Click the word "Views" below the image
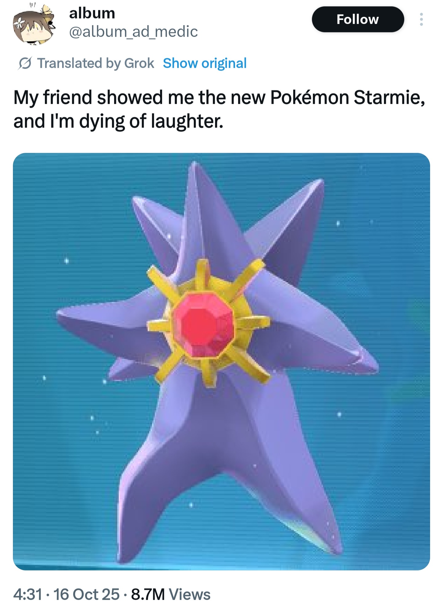This screenshot has width=443, height=608. pyautogui.click(x=190, y=594)
